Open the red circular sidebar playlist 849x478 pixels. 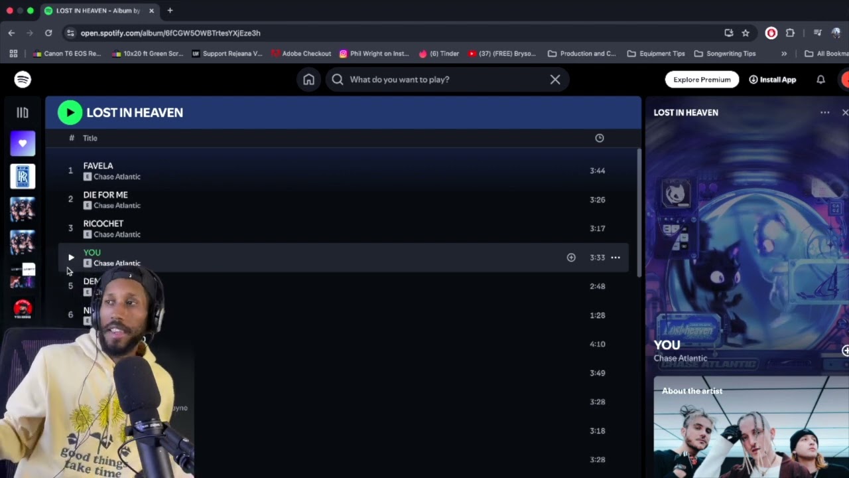pos(23,309)
